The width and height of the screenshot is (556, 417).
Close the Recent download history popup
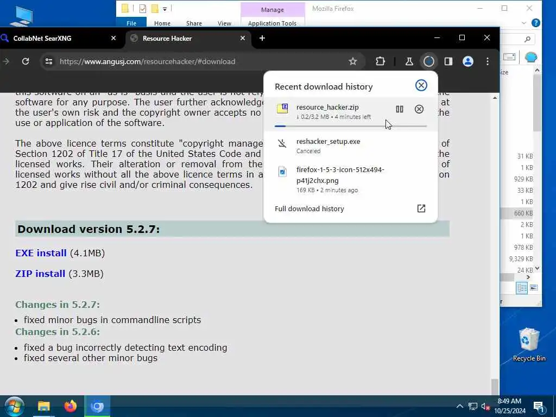[421, 85]
